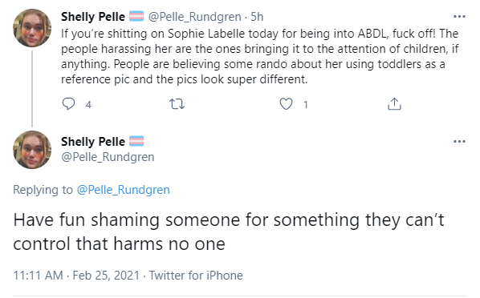The image size is (480, 298).
Task: Like the first tweet with heart icon
Action: click(286, 104)
